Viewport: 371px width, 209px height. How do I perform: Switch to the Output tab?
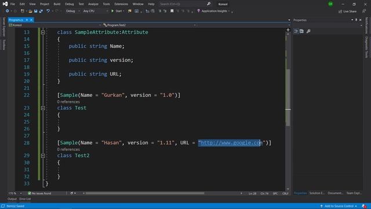pos(12,199)
